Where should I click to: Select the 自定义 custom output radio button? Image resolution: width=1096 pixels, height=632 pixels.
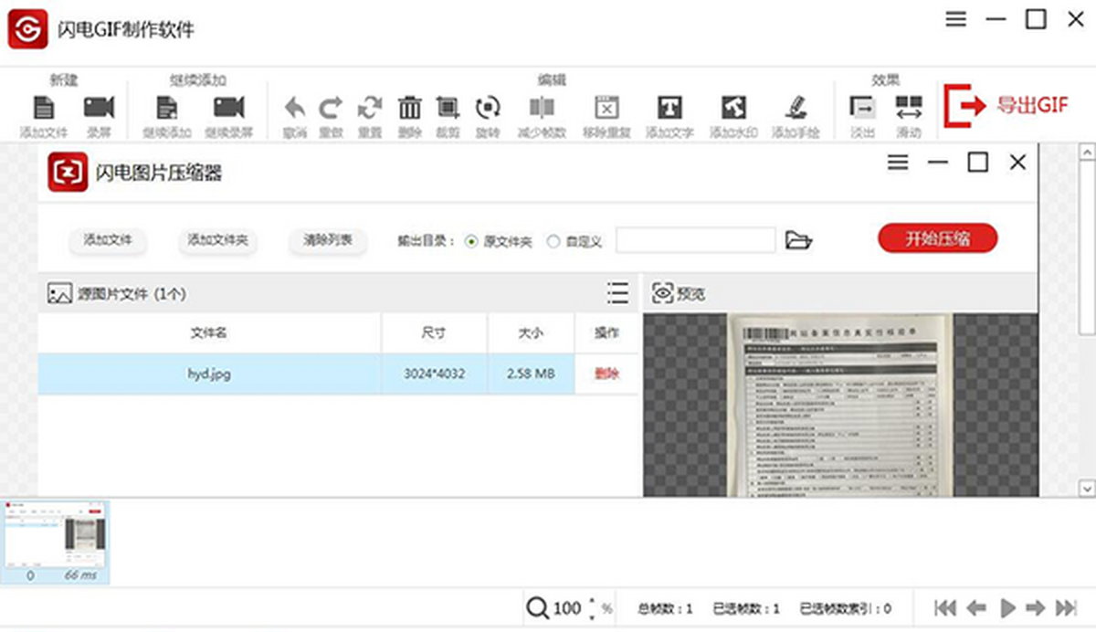tap(553, 242)
